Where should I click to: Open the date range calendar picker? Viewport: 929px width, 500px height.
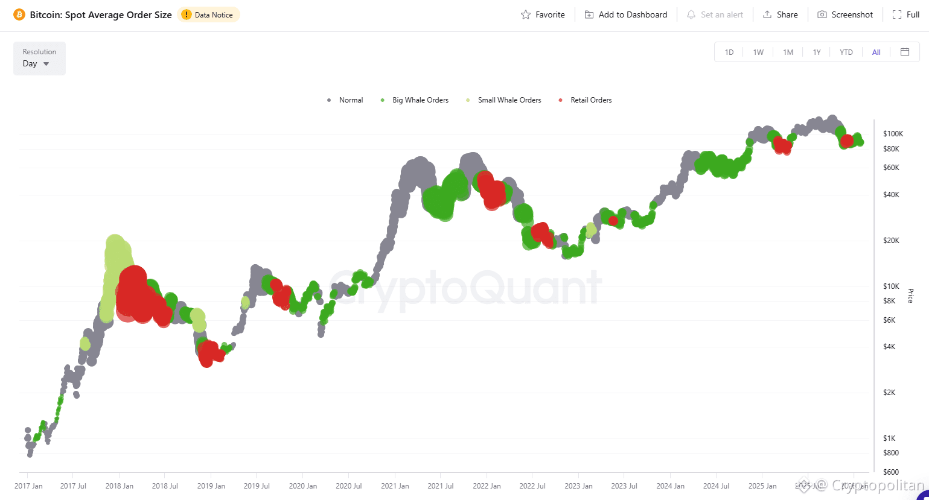[x=905, y=52]
